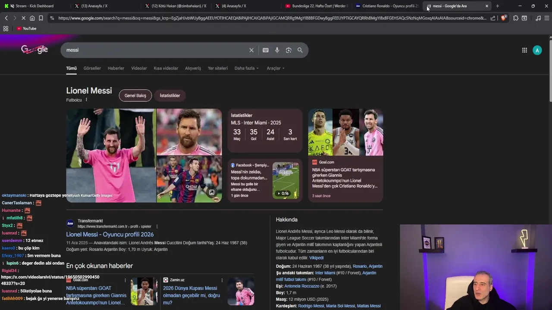The width and height of the screenshot is (552, 310).
Task: Switch to the Görseller tab
Action: 92,68
